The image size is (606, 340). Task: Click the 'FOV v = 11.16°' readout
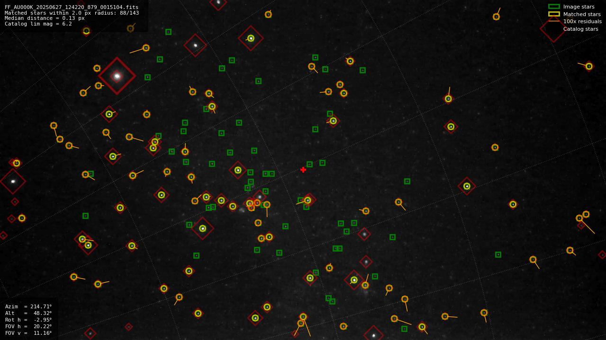28,333
